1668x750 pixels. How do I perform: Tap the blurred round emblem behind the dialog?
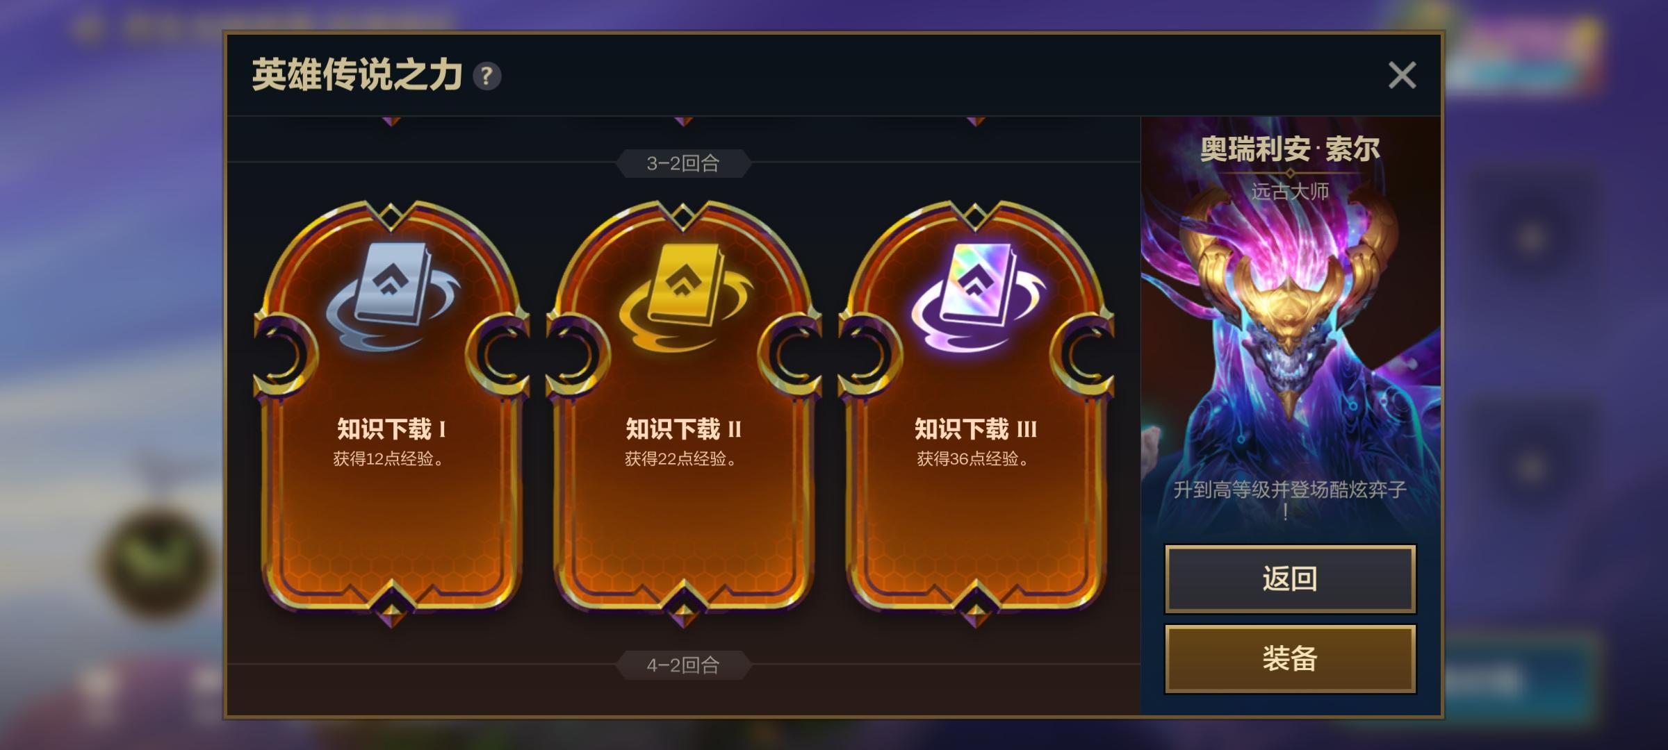pos(156,564)
